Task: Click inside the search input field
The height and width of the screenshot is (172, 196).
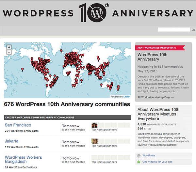Action: click(x=174, y=30)
